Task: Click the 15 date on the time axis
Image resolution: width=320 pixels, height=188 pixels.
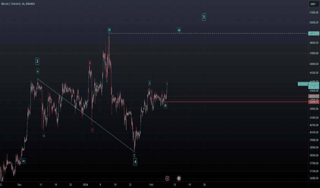Action: (115, 185)
